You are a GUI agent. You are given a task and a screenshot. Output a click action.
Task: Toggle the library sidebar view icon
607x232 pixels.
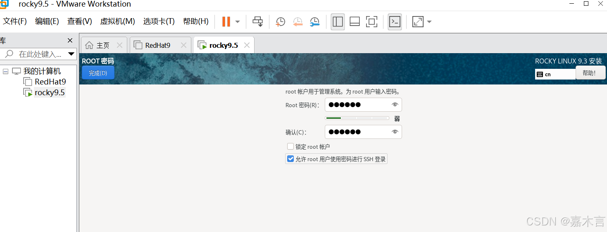tap(338, 21)
